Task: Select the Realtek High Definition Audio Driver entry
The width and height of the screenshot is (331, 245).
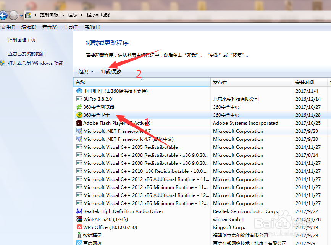Action: point(123,211)
